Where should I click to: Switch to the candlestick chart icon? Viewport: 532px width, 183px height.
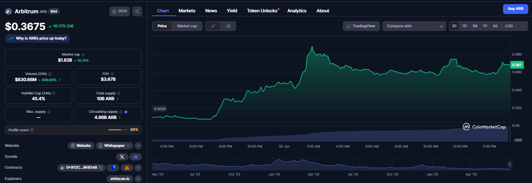coord(228,26)
